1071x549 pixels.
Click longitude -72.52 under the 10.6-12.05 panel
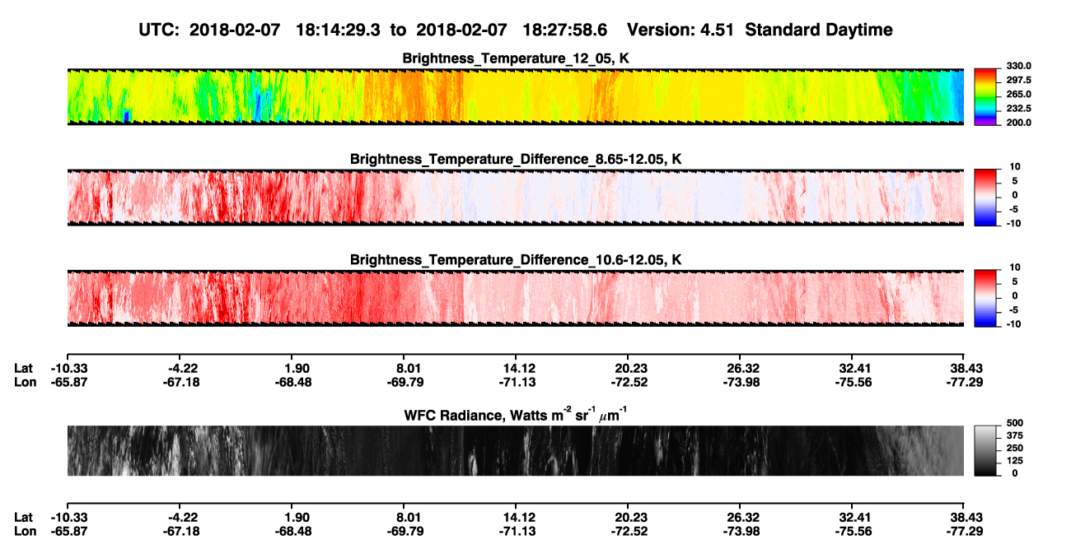coord(630,382)
